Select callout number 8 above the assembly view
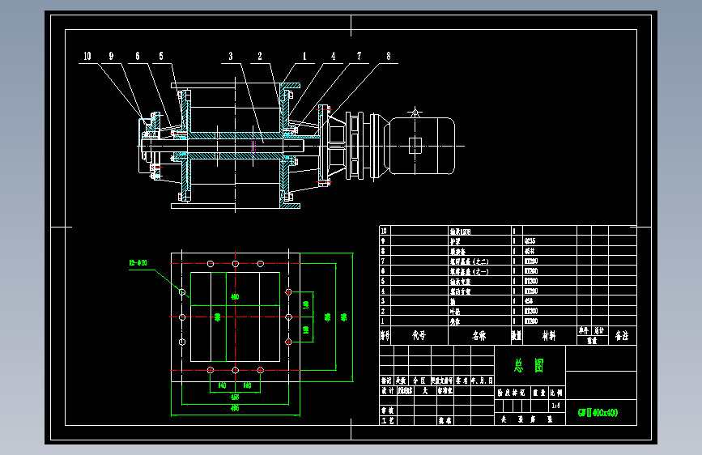The image size is (702, 455). pyautogui.click(x=389, y=56)
